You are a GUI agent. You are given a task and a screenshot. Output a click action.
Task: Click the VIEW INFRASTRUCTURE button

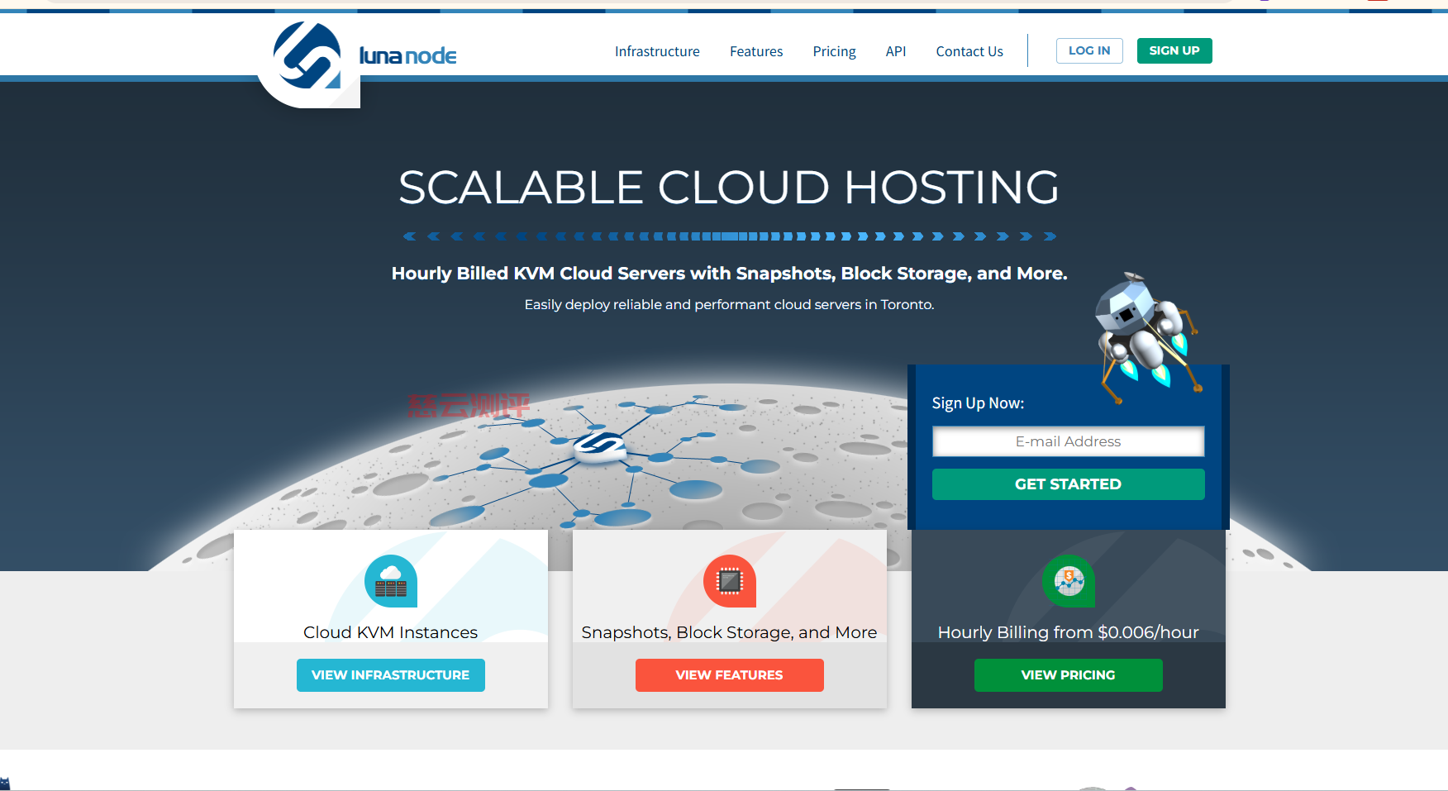390,675
